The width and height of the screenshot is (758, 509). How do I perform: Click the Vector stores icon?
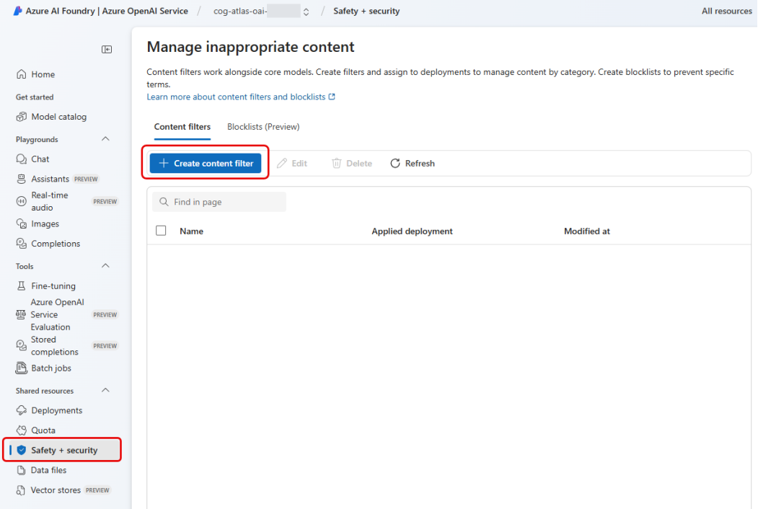(21, 490)
